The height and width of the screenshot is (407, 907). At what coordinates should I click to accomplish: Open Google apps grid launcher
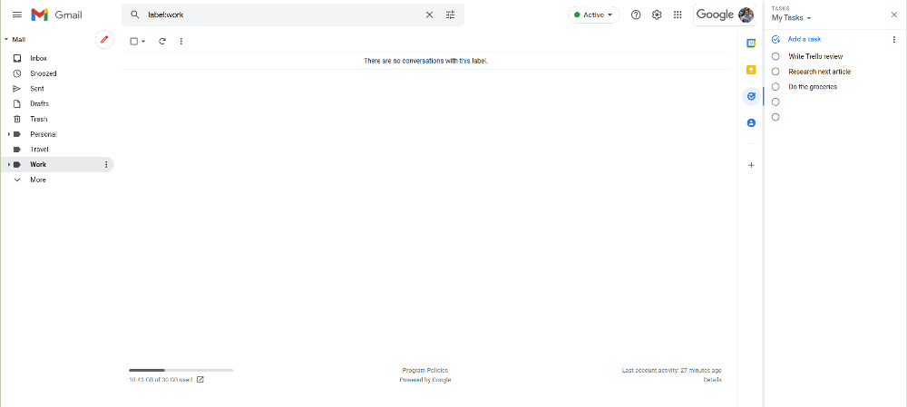coord(678,15)
